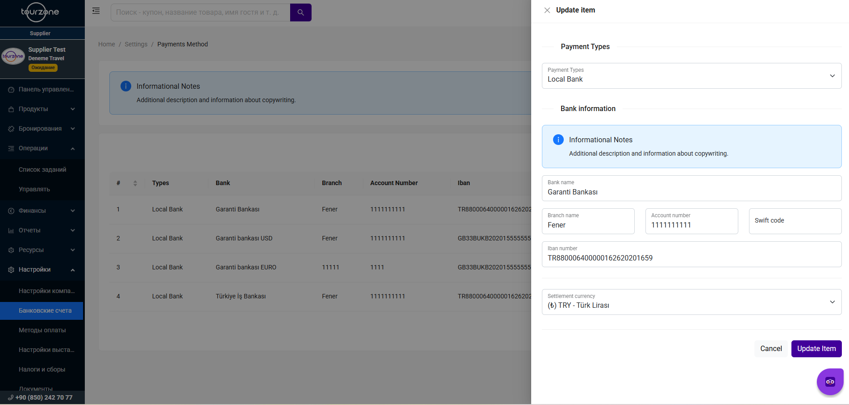This screenshot has width=849, height=405.
Task: Open Методы оплаты menu item
Action: point(42,331)
